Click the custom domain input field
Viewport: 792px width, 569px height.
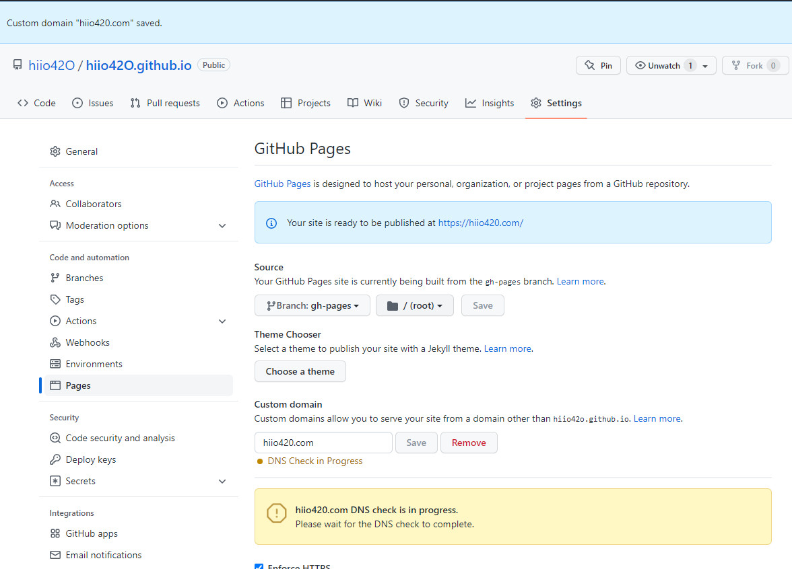[323, 443]
